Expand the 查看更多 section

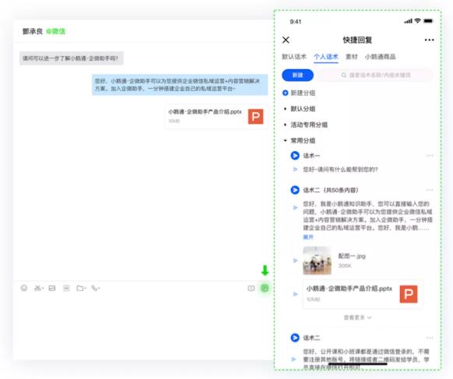click(357, 318)
